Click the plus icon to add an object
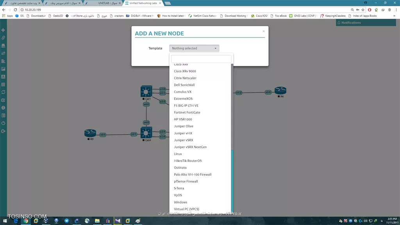 3,29
